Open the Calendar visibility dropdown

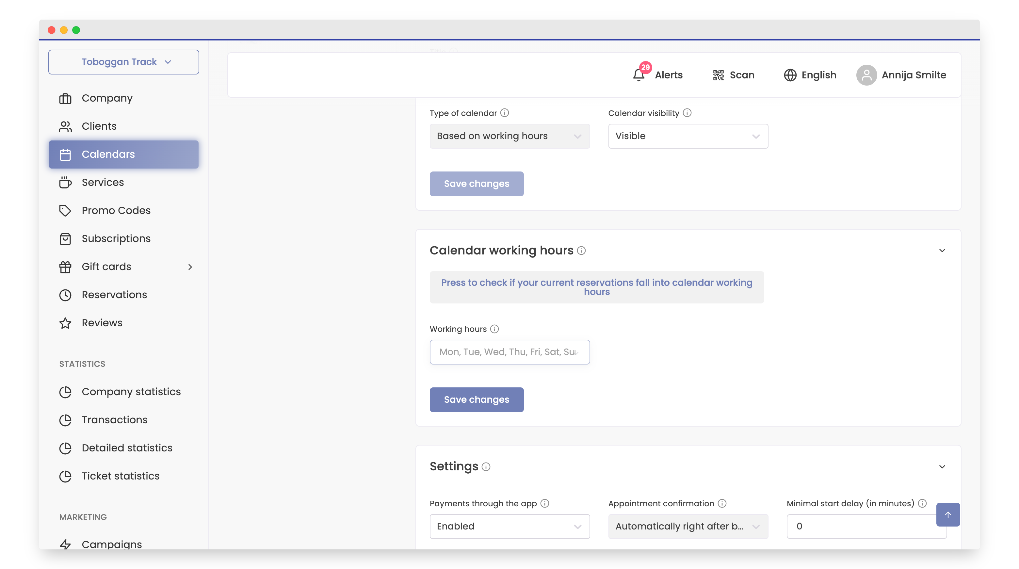tap(688, 136)
